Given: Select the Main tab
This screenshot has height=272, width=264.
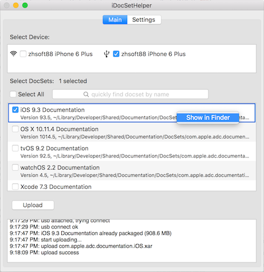Looking at the screenshot, I should pos(115,19).
